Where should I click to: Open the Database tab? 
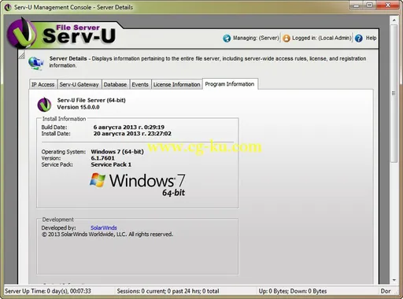pyautogui.click(x=115, y=84)
